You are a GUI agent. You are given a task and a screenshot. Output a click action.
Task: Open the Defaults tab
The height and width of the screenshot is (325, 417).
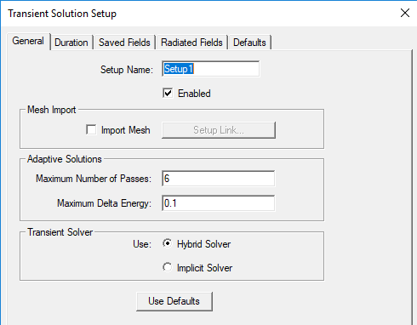click(x=249, y=43)
